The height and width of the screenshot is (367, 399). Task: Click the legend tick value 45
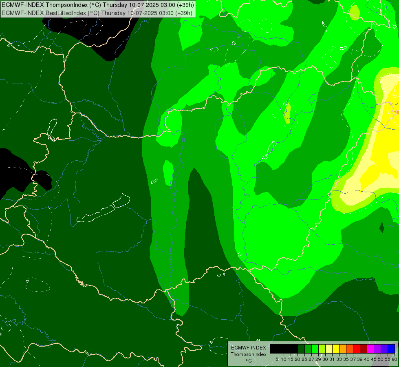coord(374,359)
